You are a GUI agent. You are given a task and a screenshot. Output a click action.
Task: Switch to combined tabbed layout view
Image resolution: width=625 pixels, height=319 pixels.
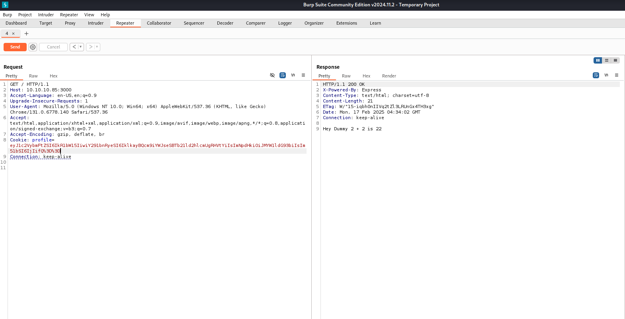[615, 60]
